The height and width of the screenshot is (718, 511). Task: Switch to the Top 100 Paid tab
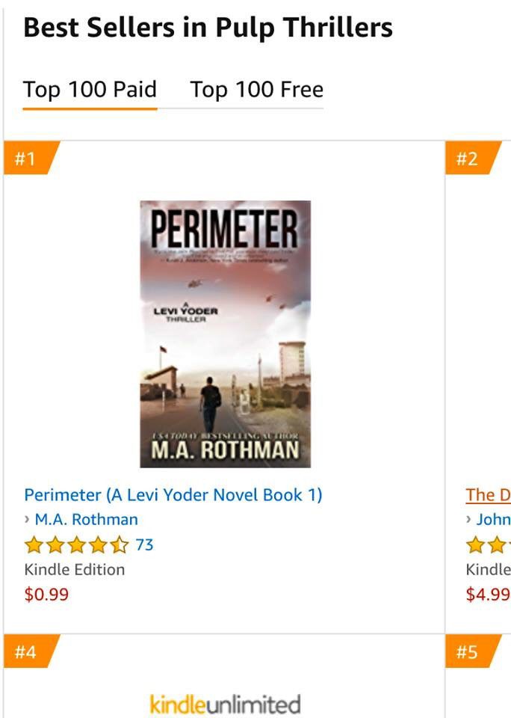(90, 90)
